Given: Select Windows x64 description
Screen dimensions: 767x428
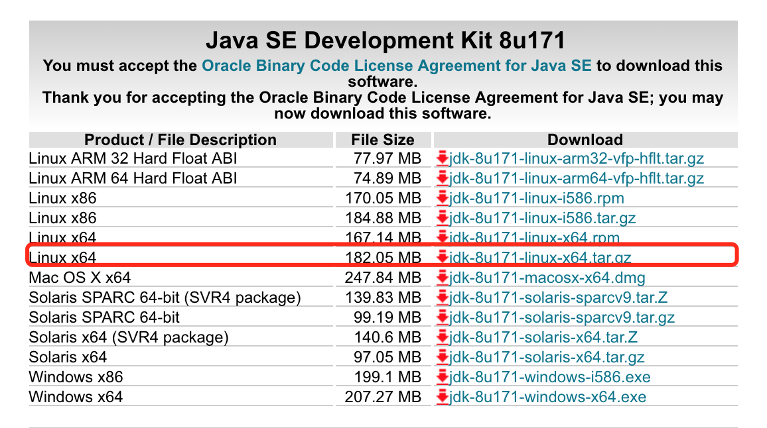Looking at the screenshot, I should point(76,397).
